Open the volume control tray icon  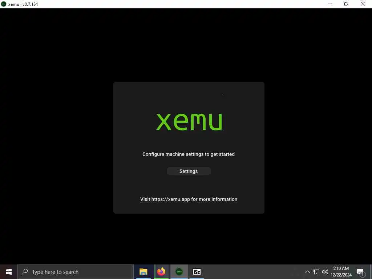pos(325,272)
